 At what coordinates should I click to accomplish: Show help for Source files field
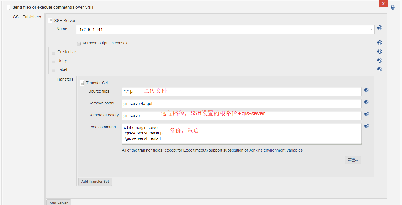(367, 90)
